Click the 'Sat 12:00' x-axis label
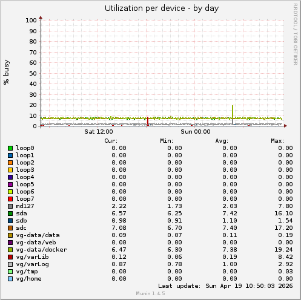 (x=99, y=132)
